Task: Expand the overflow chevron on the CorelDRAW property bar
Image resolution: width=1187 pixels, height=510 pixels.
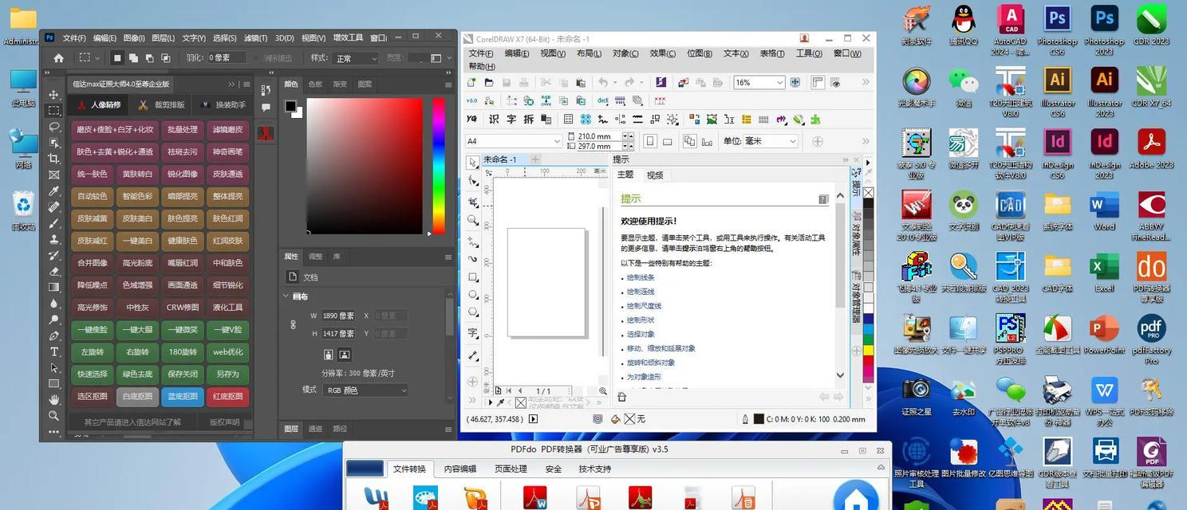Action: coord(867,141)
